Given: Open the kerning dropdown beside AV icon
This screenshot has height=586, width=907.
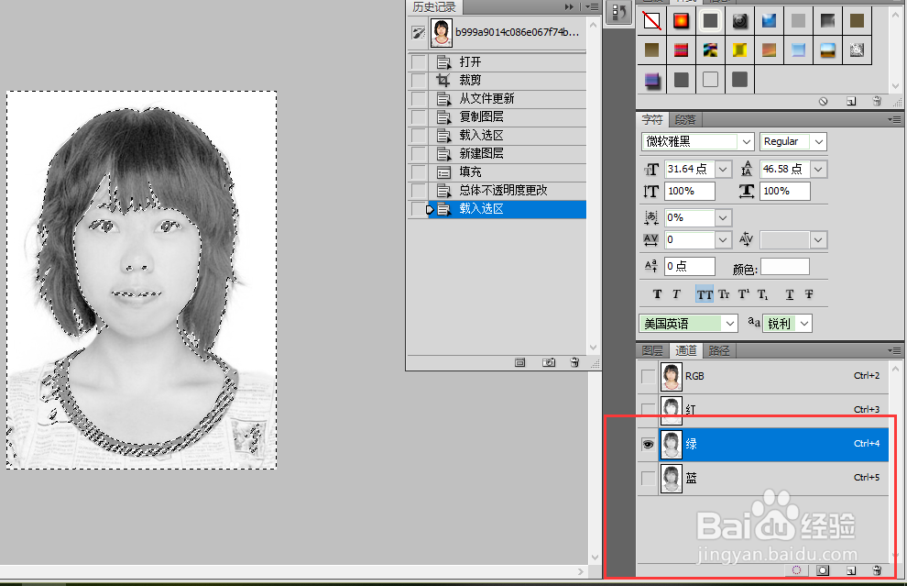Looking at the screenshot, I should click(818, 239).
